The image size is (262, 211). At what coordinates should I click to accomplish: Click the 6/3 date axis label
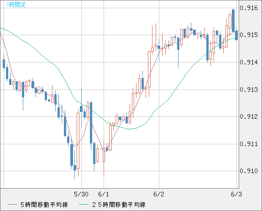pyautogui.click(x=236, y=194)
